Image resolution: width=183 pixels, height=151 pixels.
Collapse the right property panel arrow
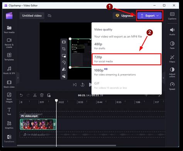coord(163,78)
